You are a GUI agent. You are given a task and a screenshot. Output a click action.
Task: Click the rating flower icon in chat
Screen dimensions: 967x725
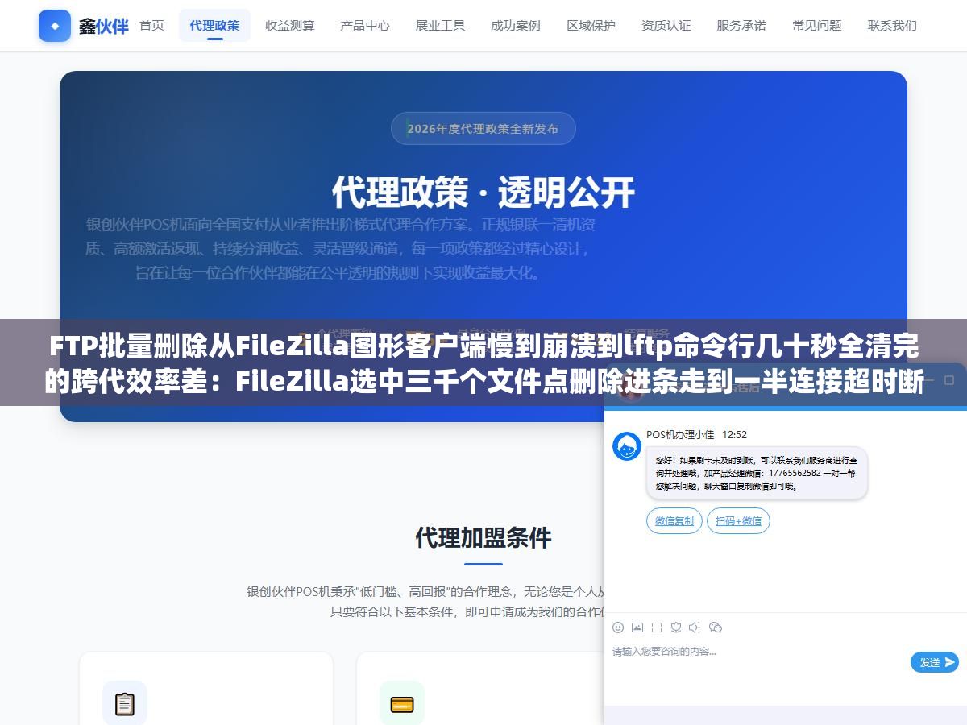[x=676, y=628]
